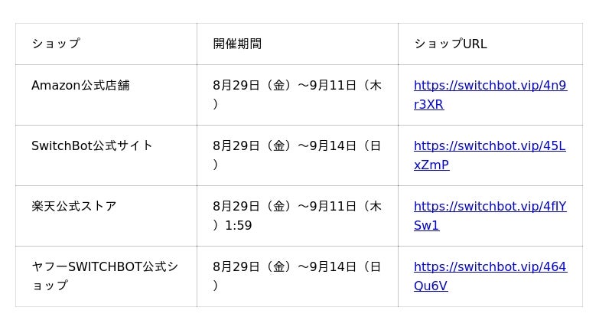Click the SwitchBot公式サイト shop name
The width and height of the screenshot is (612, 330).
[92, 146]
